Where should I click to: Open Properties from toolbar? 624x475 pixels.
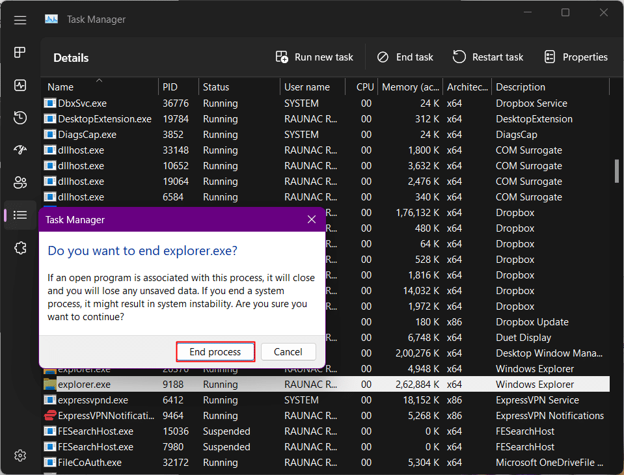tap(576, 57)
